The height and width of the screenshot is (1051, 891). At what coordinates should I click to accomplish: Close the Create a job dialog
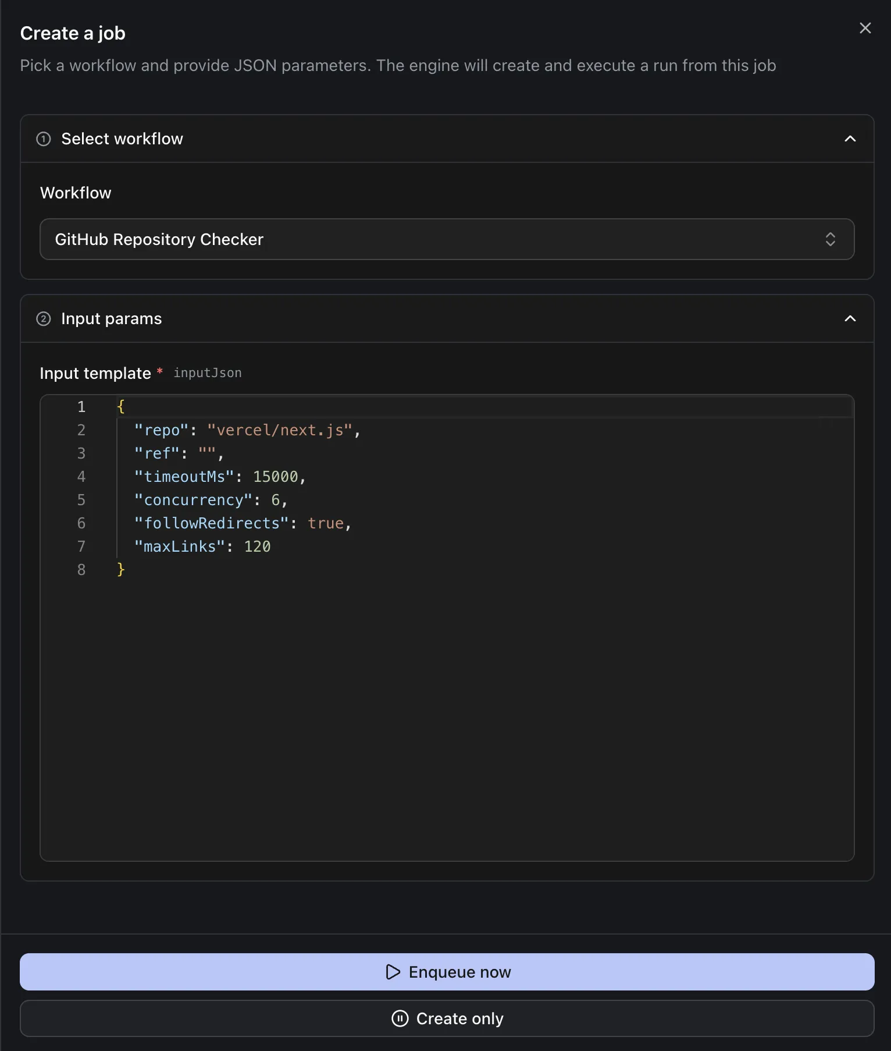(865, 28)
